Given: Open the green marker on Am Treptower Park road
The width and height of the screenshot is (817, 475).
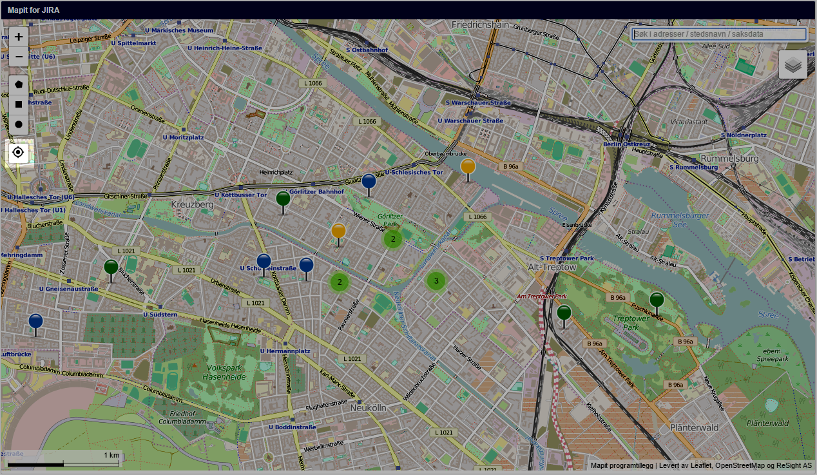Looking at the screenshot, I should (564, 313).
